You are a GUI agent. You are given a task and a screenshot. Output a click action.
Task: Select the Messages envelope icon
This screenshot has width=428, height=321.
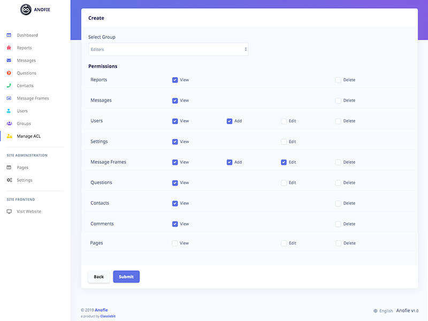coord(9,60)
